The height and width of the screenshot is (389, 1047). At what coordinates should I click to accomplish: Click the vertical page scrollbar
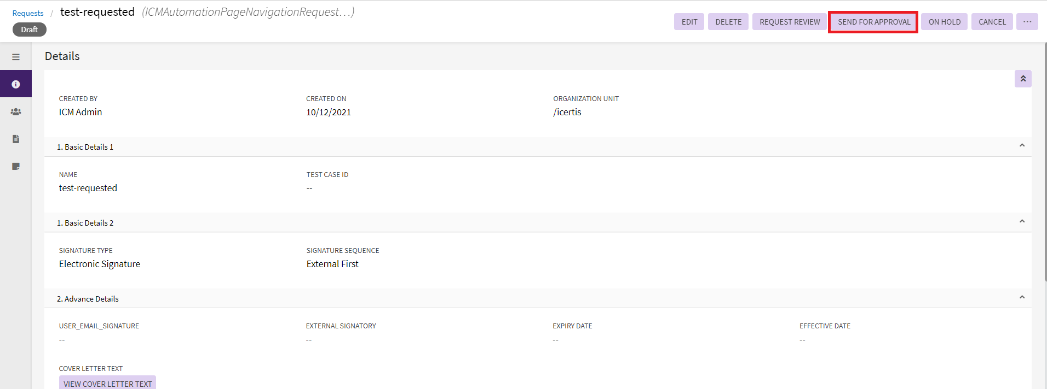(1044, 164)
